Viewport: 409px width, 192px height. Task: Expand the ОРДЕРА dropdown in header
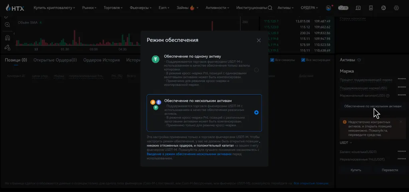310,8
